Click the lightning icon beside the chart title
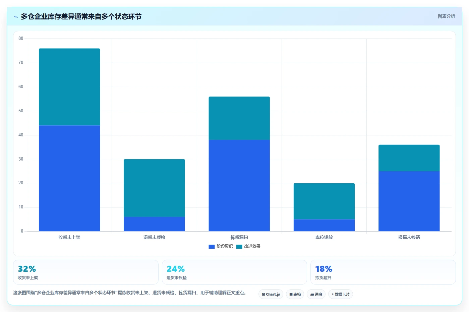469x312 pixels. pos(16,17)
